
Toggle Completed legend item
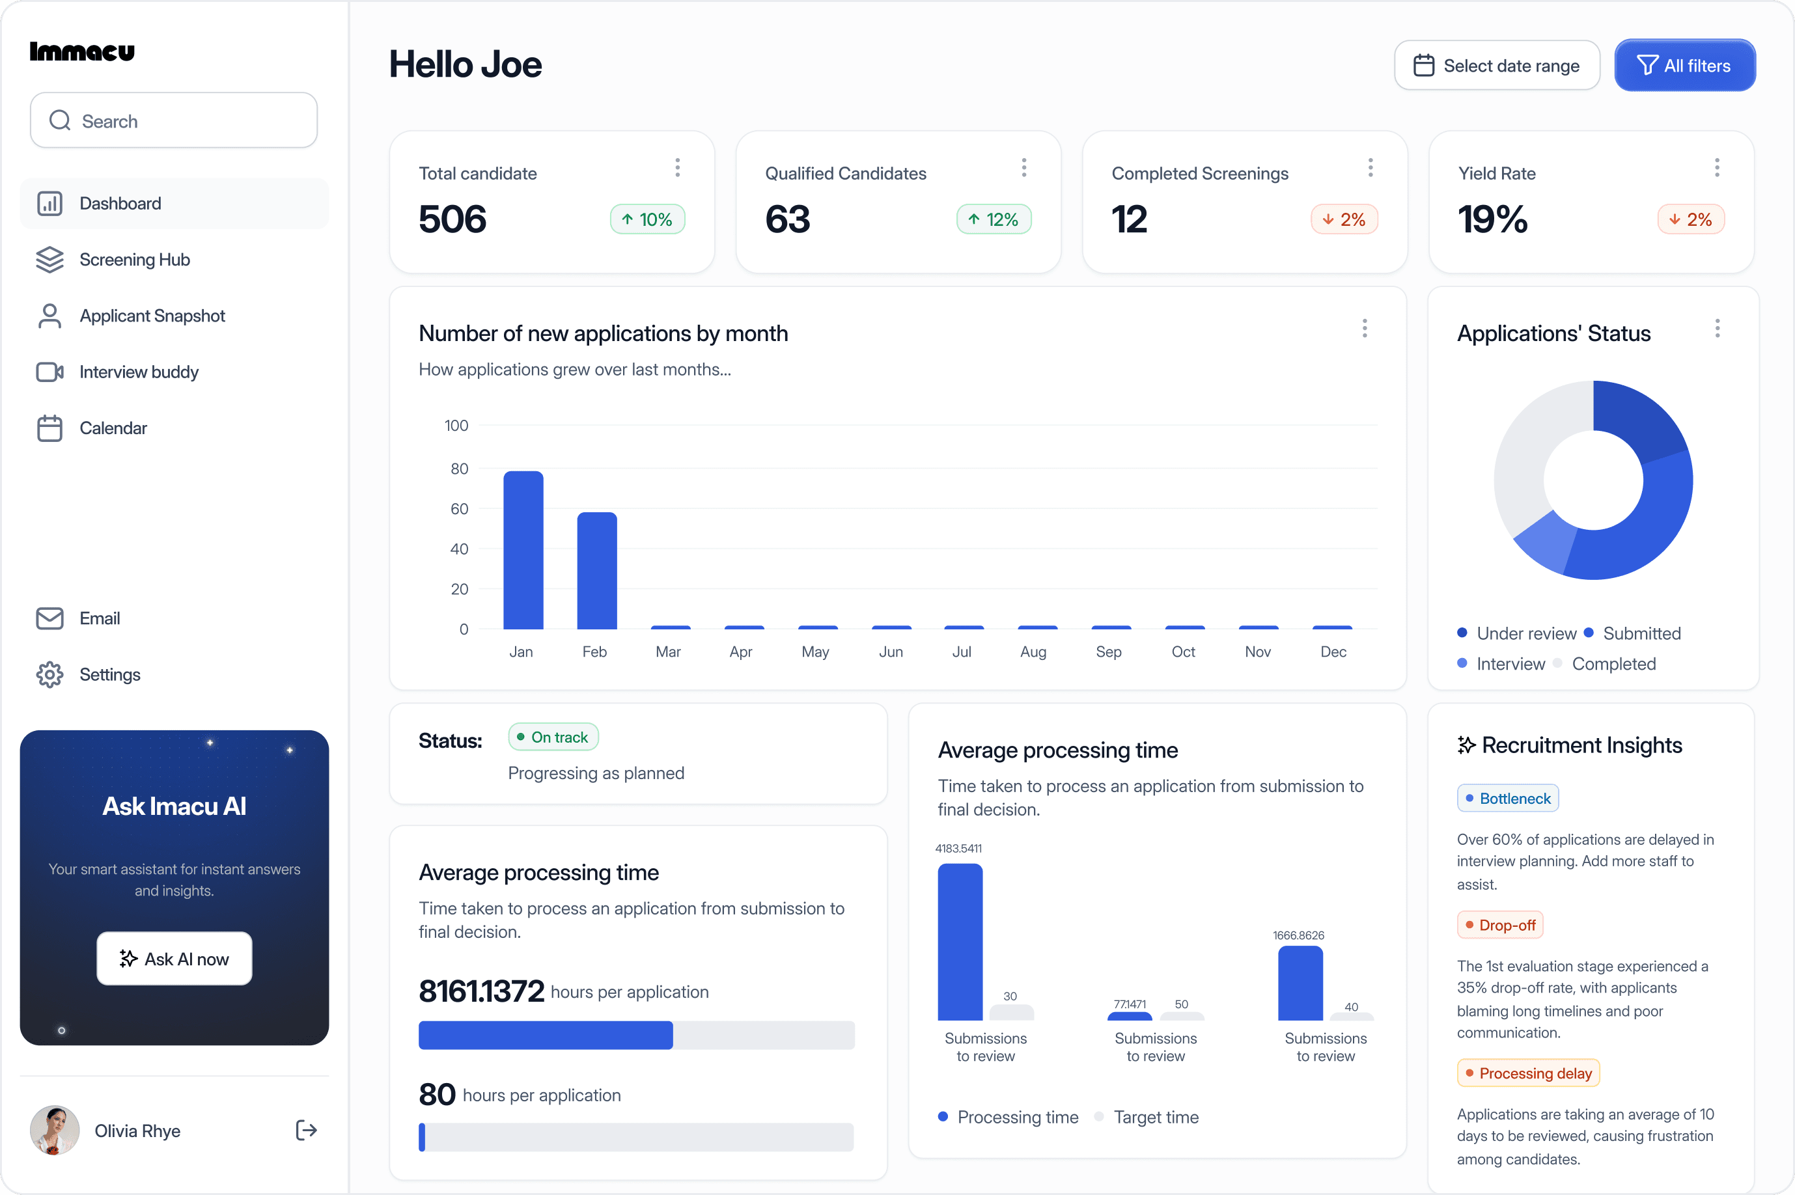pyautogui.click(x=1604, y=664)
